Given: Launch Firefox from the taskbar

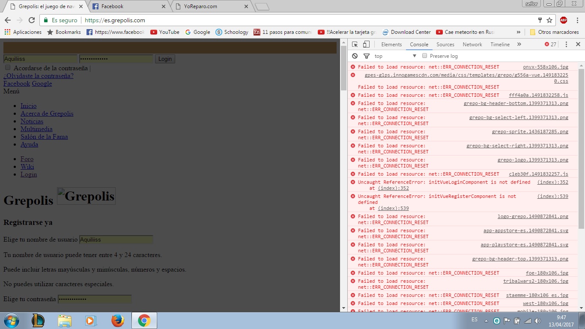Looking at the screenshot, I should click(x=117, y=320).
